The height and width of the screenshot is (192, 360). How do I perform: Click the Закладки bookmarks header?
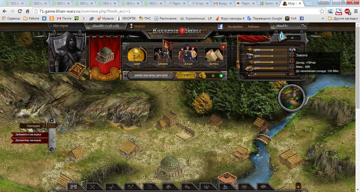[33, 126]
